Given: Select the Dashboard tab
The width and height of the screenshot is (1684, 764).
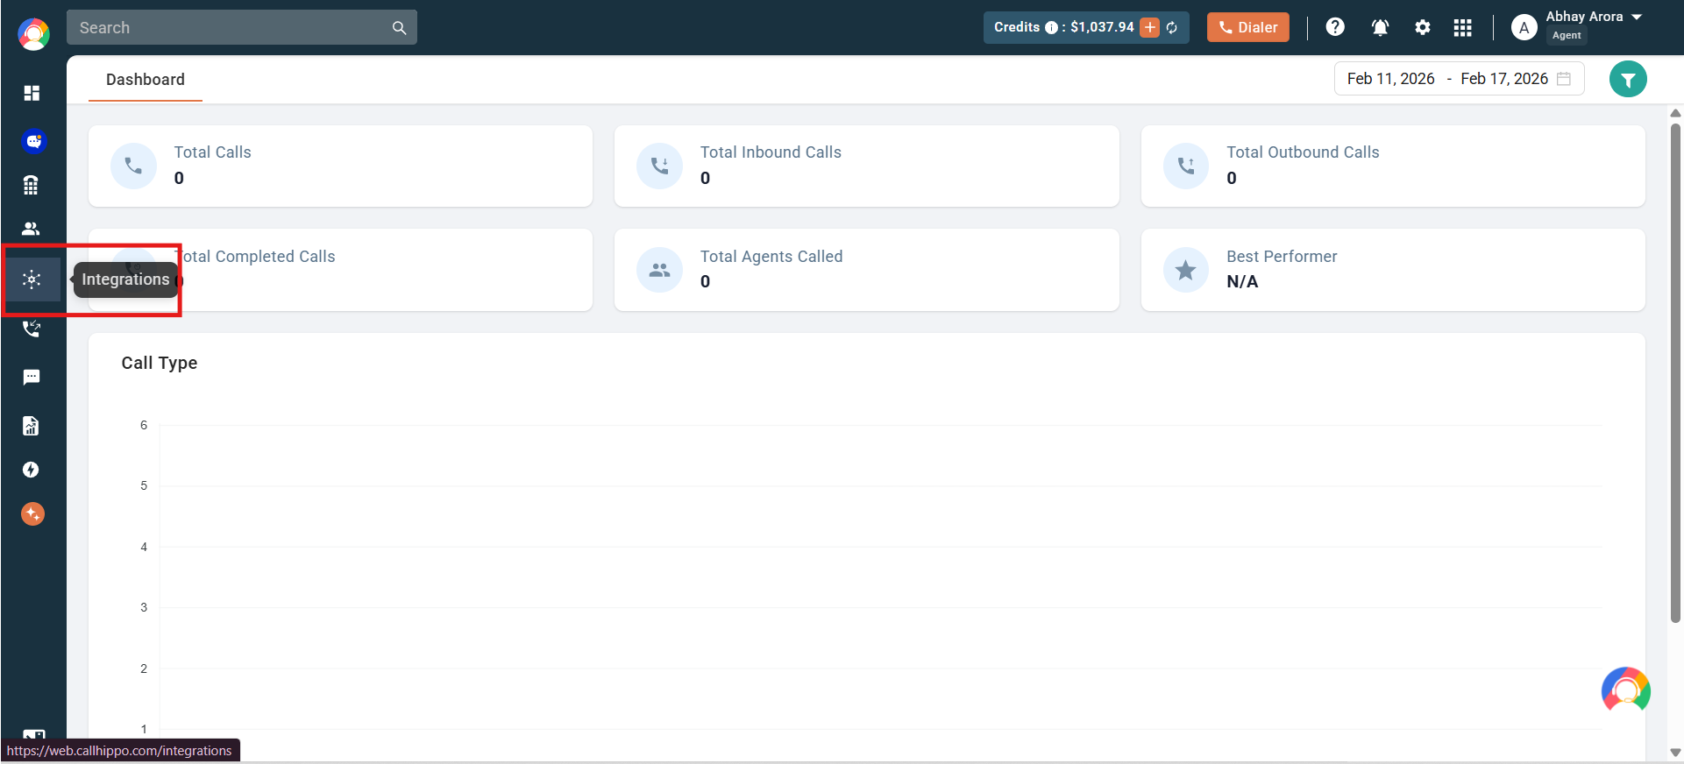Looking at the screenshot, I should coord(146,80).
